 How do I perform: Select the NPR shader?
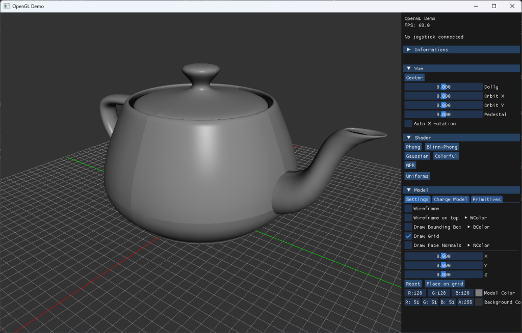410,165
